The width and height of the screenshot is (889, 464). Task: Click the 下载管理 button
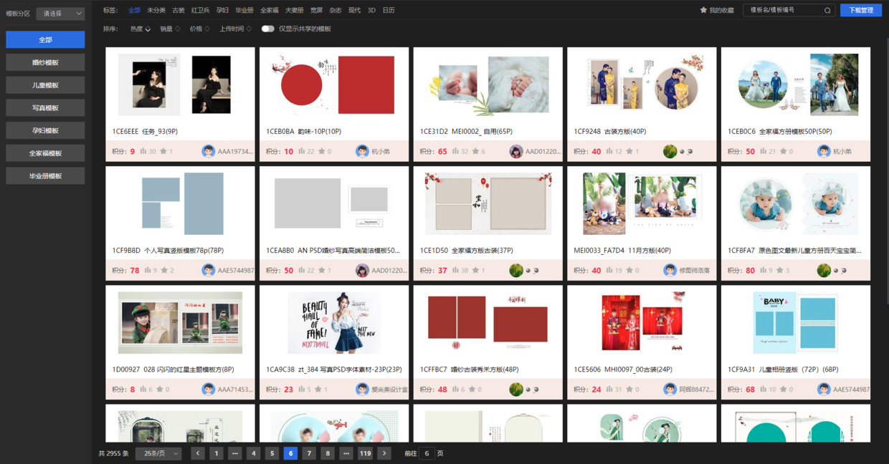pyautogui.click(x=861, y=10)
